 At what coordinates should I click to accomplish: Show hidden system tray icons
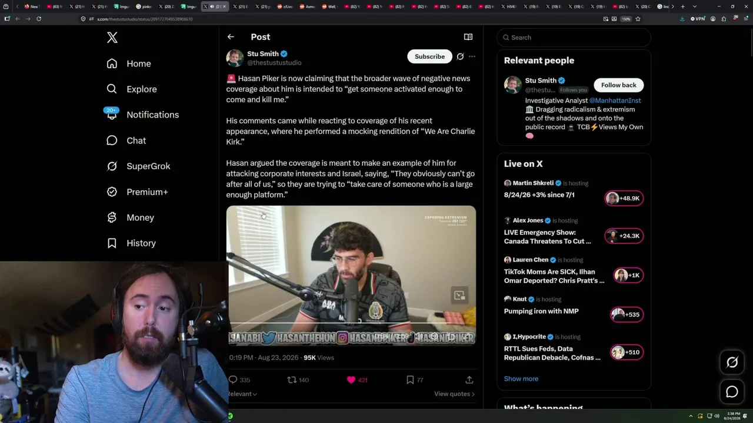(692, 416)
